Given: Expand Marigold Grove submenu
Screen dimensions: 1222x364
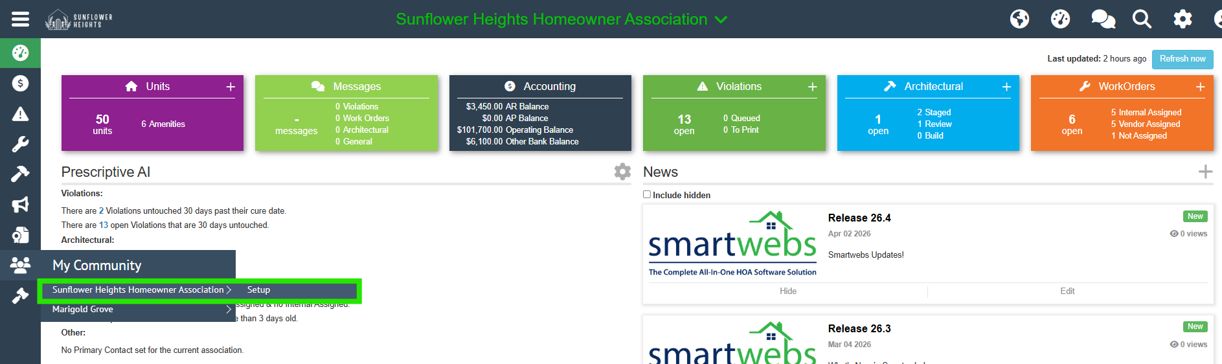Looking at the screenshot, I should [137, 310].
